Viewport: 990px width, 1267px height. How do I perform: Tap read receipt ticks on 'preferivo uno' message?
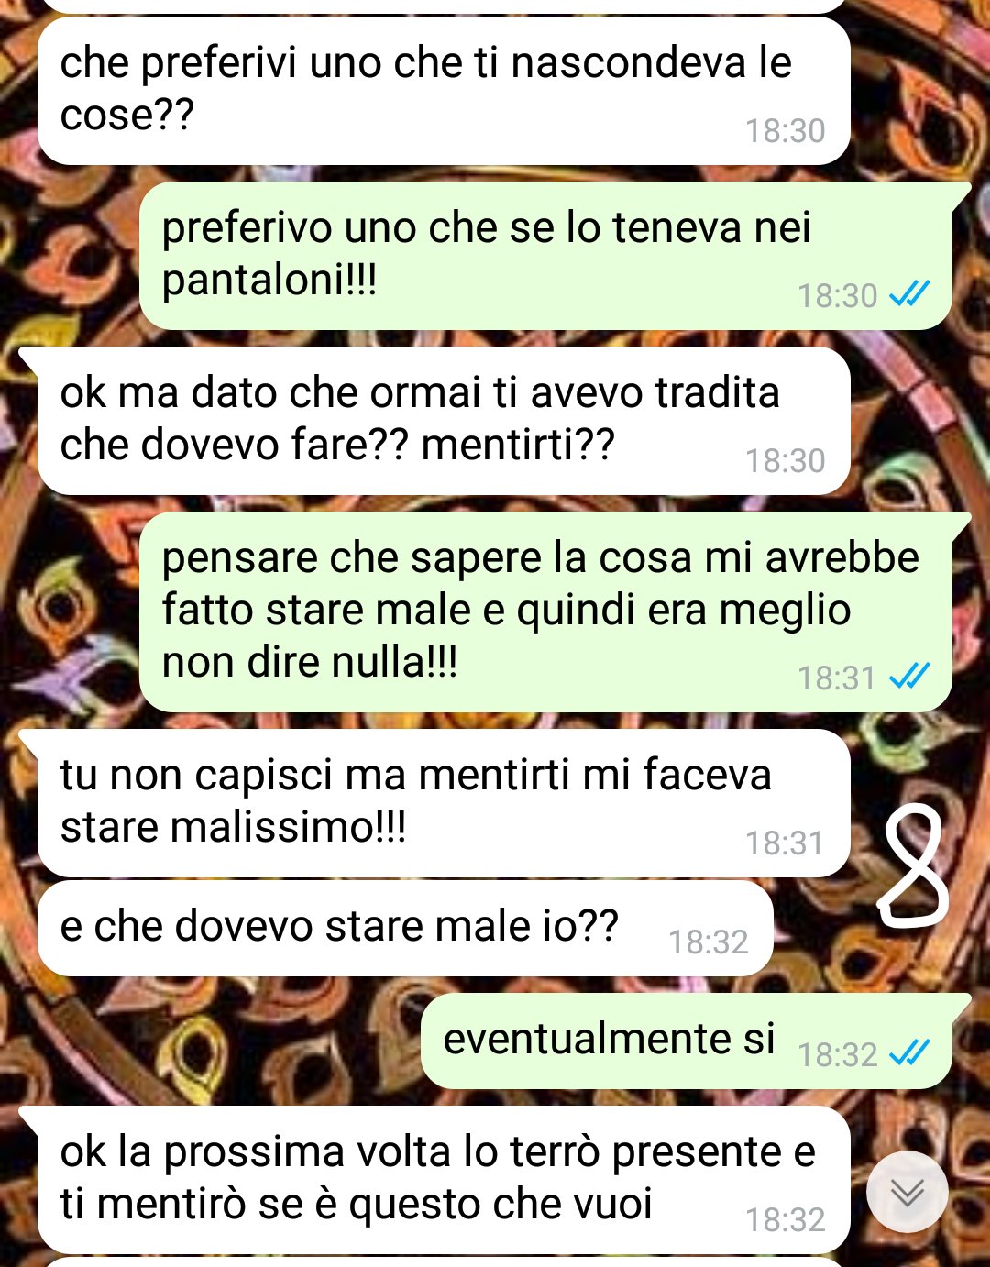[909, 294]
